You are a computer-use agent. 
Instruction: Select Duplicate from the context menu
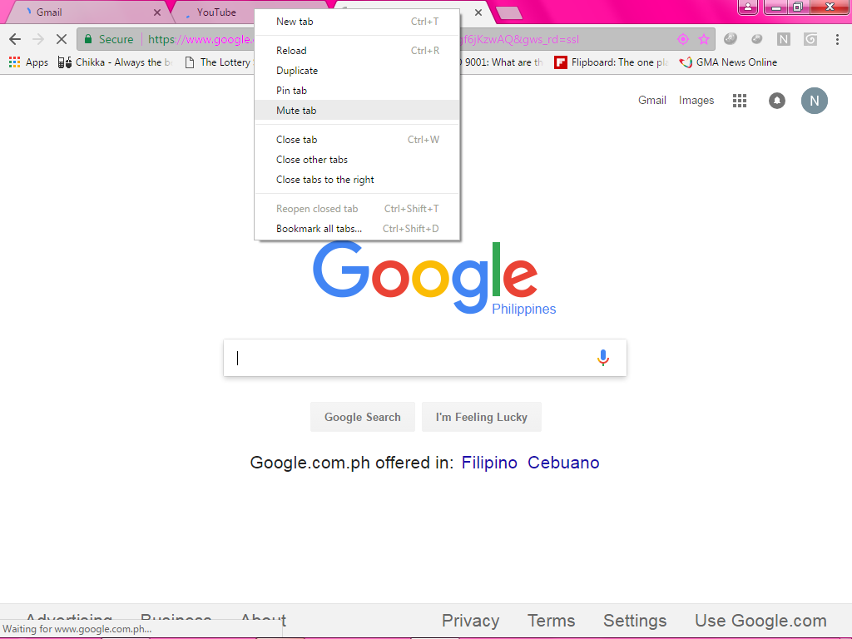357,71
